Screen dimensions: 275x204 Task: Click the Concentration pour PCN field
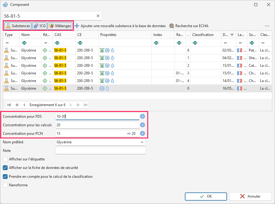[97, 134]
